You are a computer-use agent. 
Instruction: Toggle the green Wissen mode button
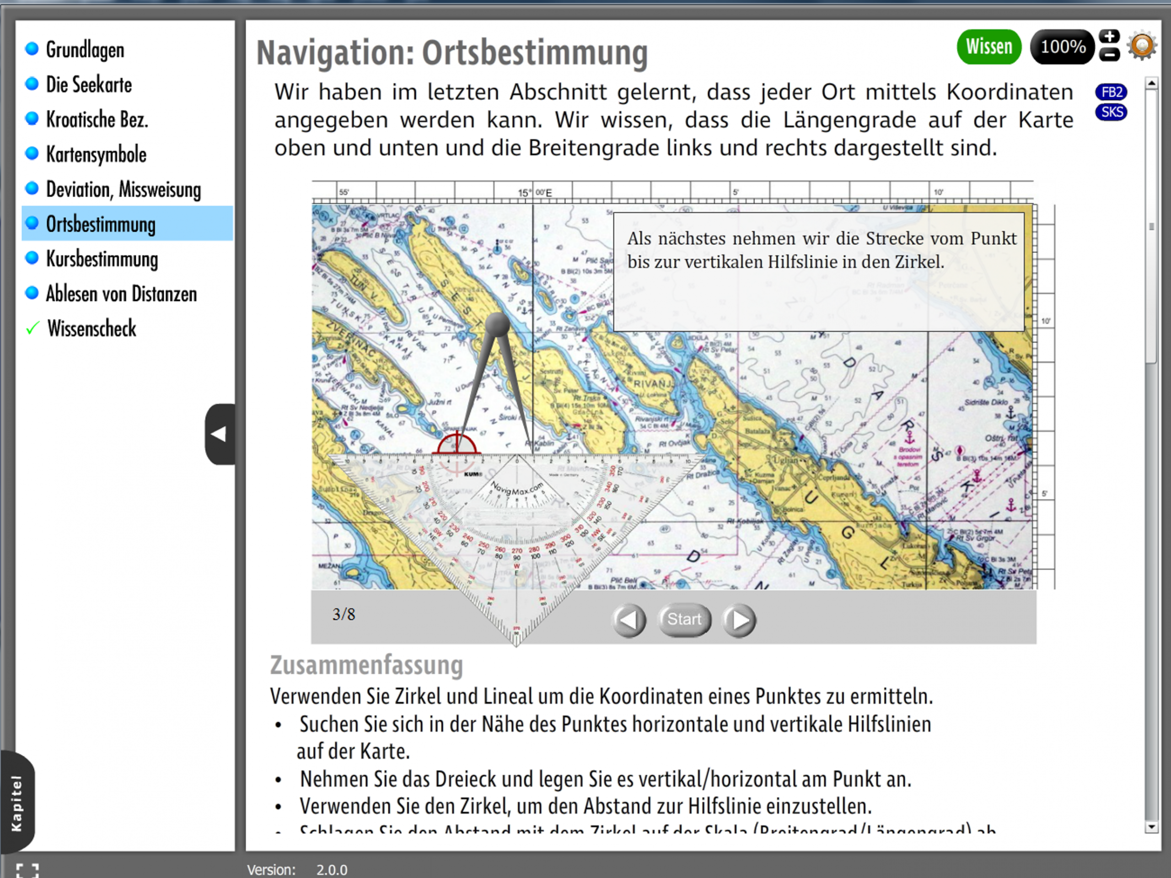pos(988,47)
